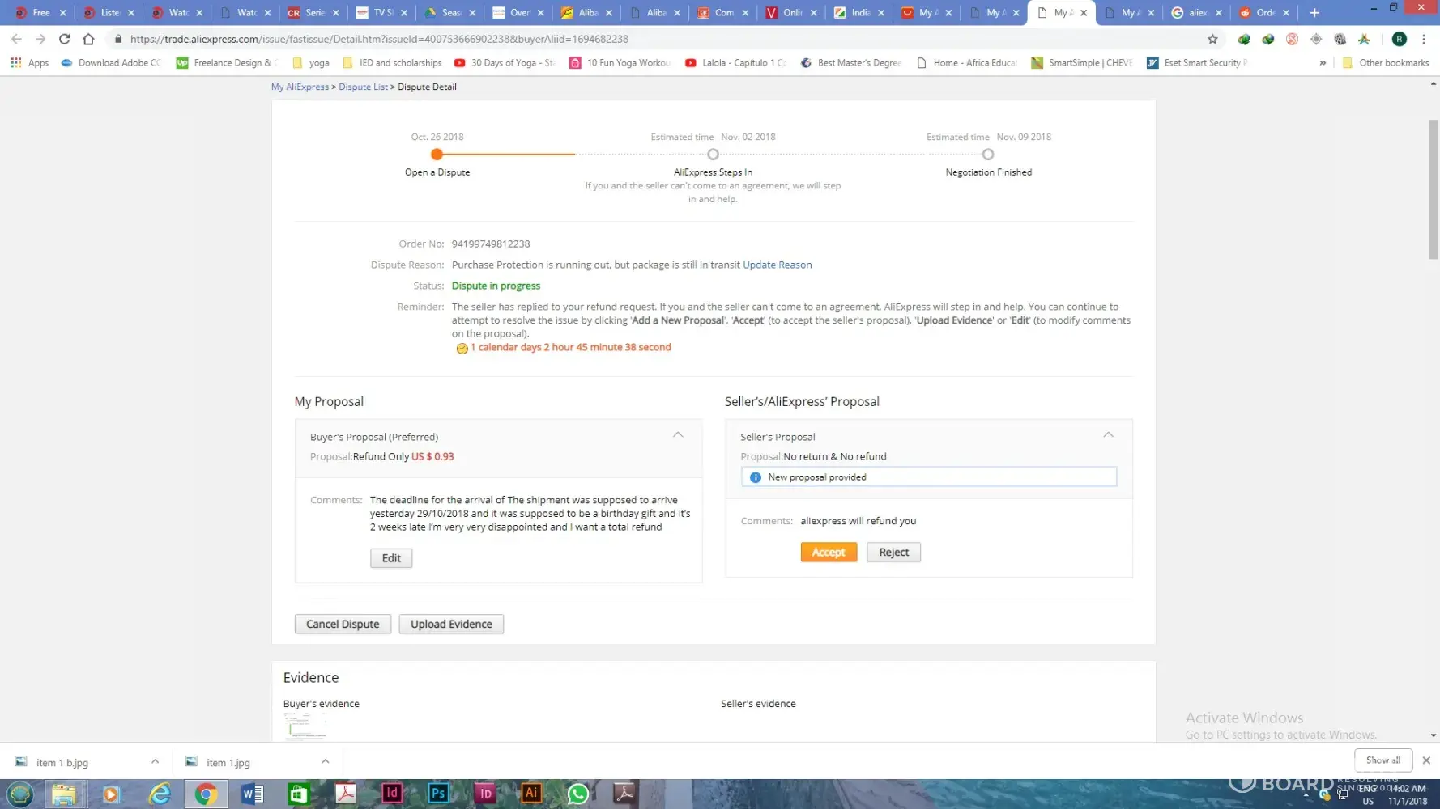This screenshot has height=809, width=1440.
Task: Click the info icon beside New proposal provided
Action: (756, 477)
